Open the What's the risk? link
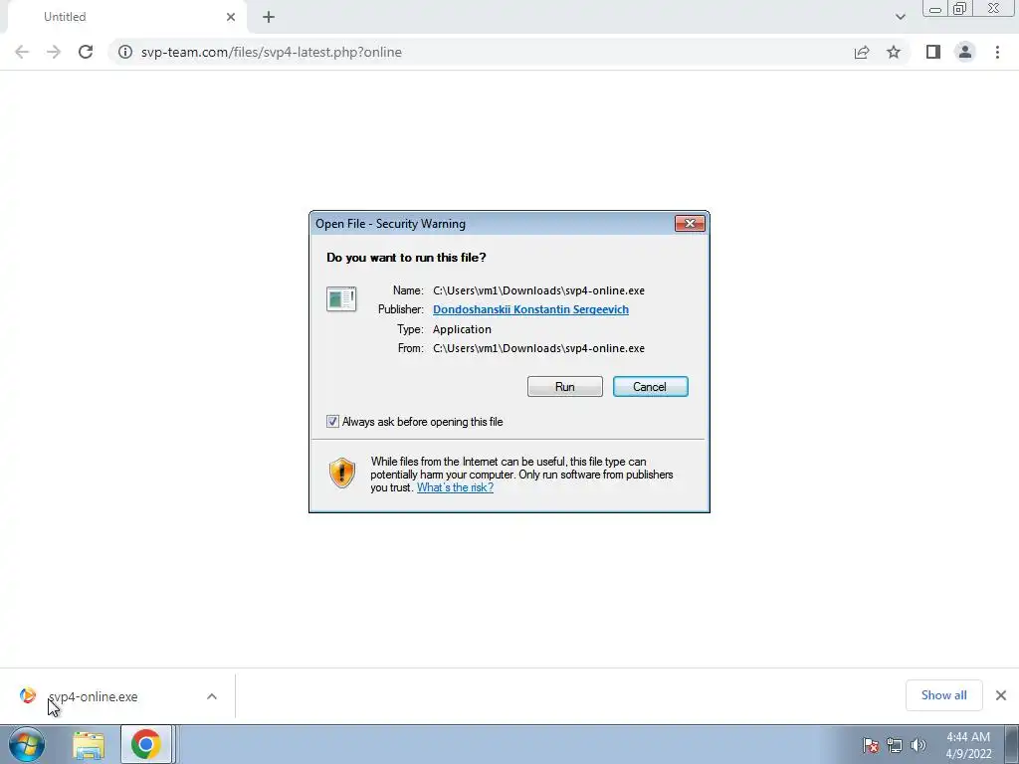This screenshot has height=764, width=1019. tap(455, 487)
